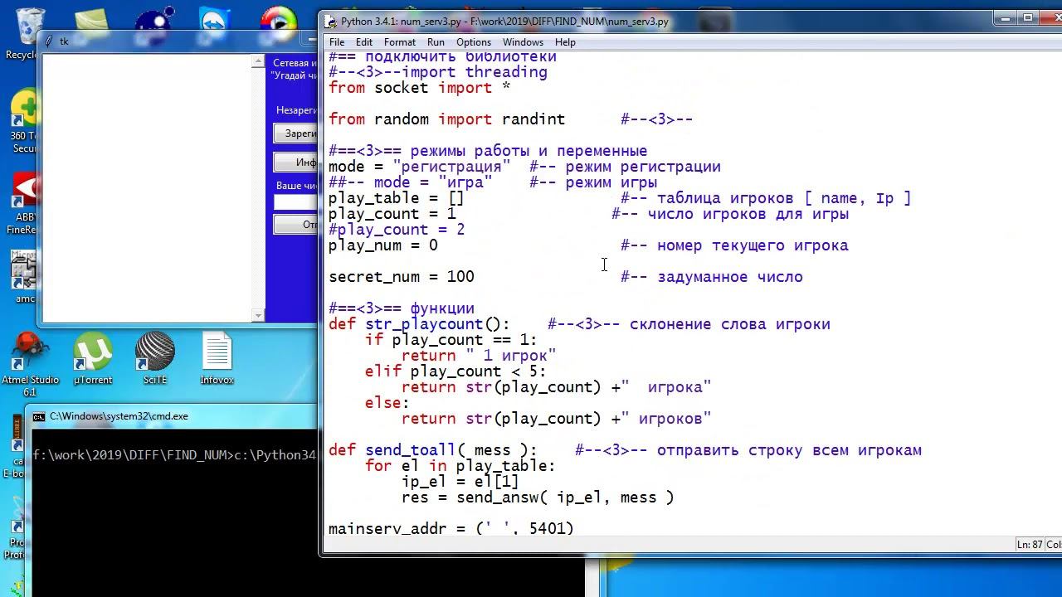Screen dimensions: 1062x597
Task: Click the 'play_table = []' code line
Action: point(397,198)
